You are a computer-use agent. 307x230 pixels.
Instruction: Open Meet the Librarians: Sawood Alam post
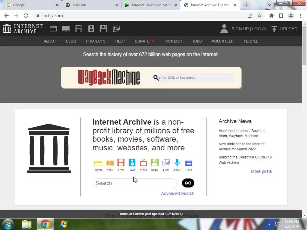pyautogui.click(x=241, y=133)
